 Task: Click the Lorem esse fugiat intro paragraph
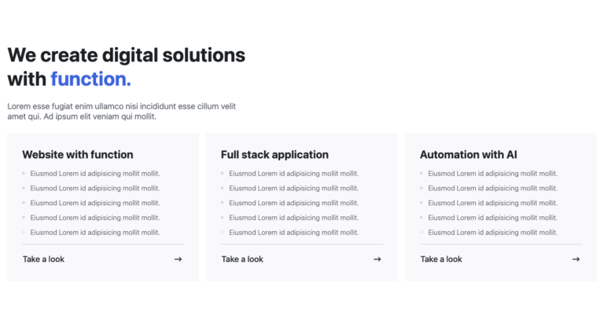click(121, 112)
